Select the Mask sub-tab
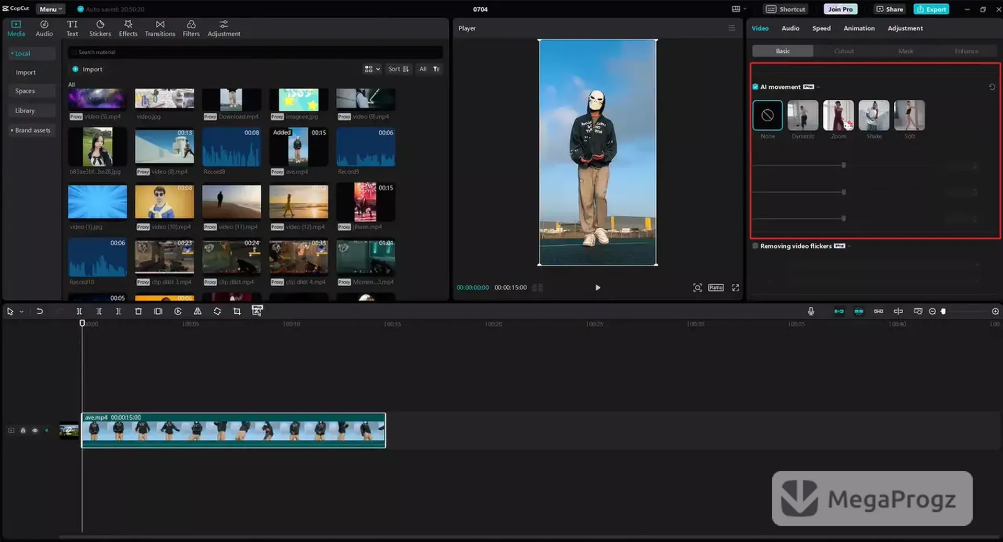Screen dimensions: 1003x542 pos(905,51)
